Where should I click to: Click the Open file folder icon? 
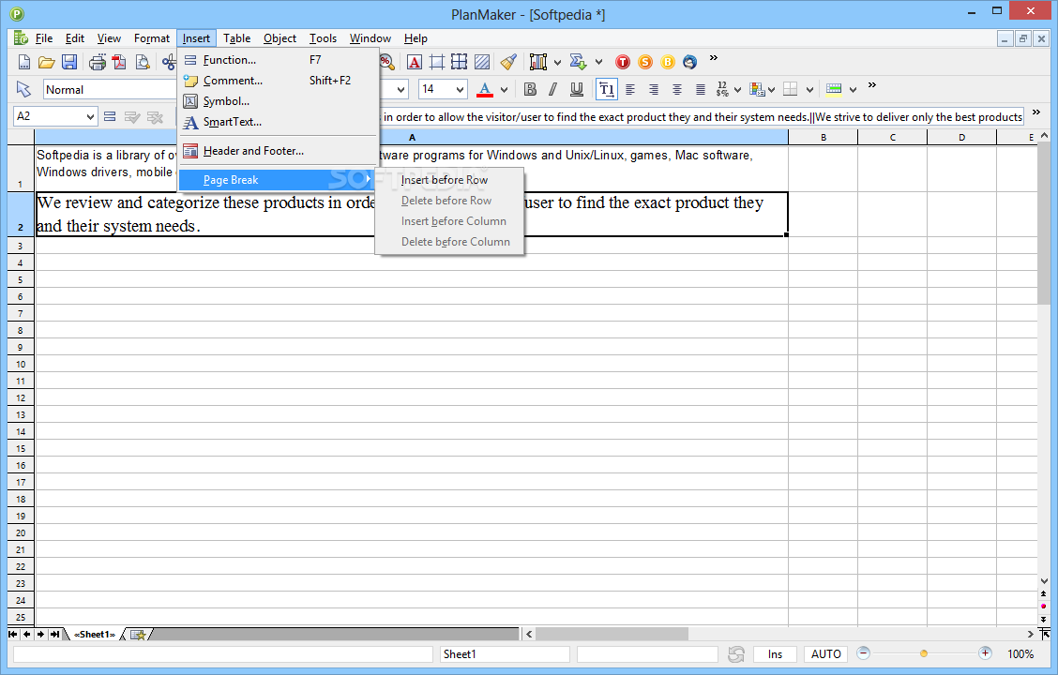[x=47, y=63]
